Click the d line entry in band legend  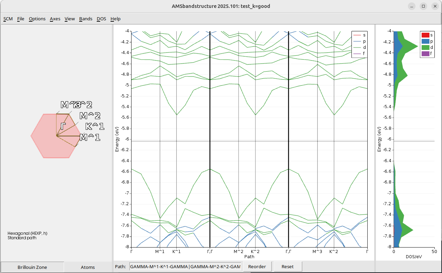pyautogui.click(x=359, y=48)
